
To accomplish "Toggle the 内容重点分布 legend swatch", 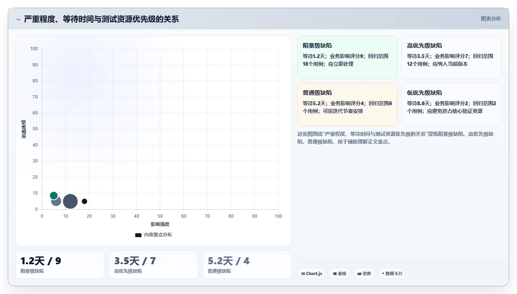I will [138, 235].
